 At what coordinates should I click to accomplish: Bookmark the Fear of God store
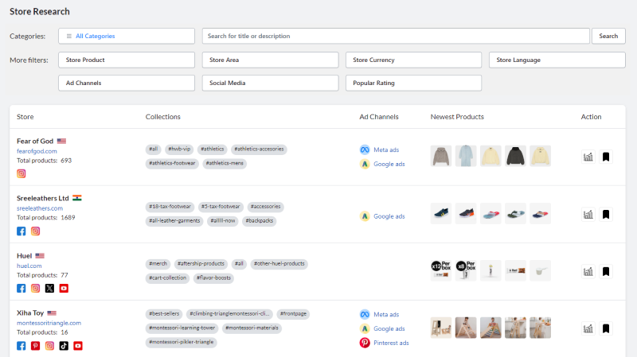[606, 157]
